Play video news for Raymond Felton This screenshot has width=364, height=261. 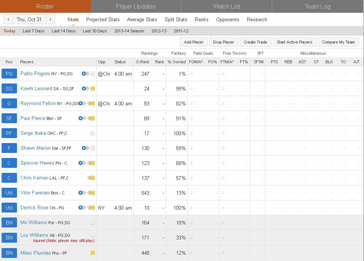click(x=81, y=104)
